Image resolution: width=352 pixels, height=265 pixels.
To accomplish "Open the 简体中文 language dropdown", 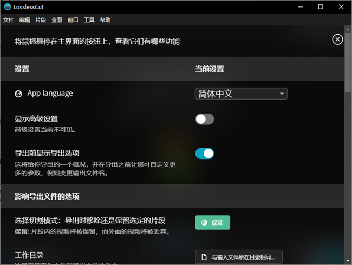I will (x=241, y=94).
